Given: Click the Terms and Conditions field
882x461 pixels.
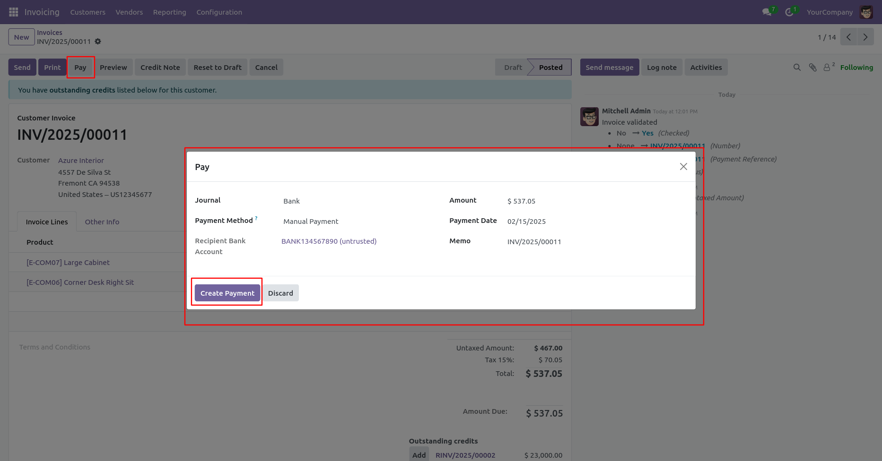Looking at the screenshot, I should 55,347.
